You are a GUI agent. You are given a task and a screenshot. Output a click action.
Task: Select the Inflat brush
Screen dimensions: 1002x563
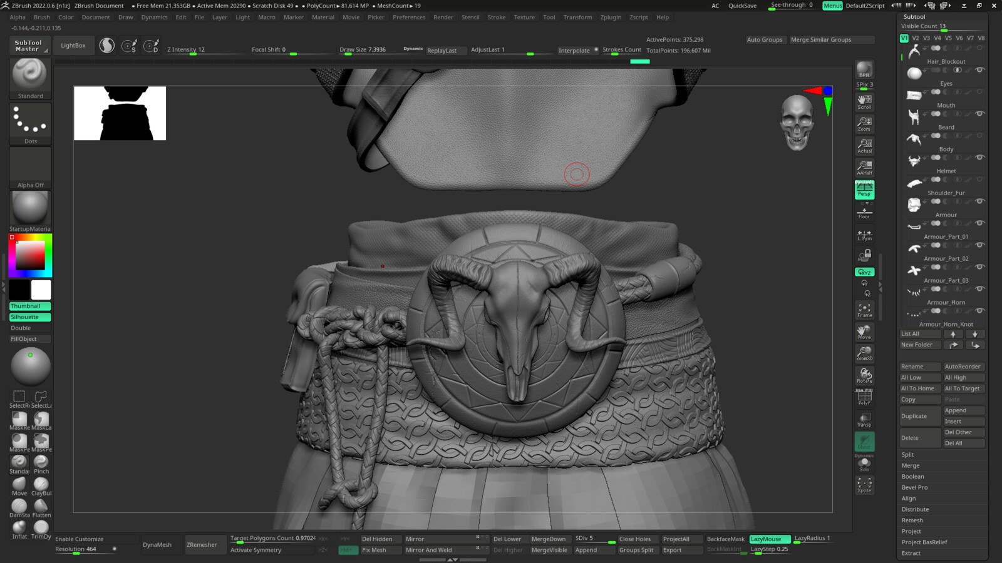click(x=19, y=529)
